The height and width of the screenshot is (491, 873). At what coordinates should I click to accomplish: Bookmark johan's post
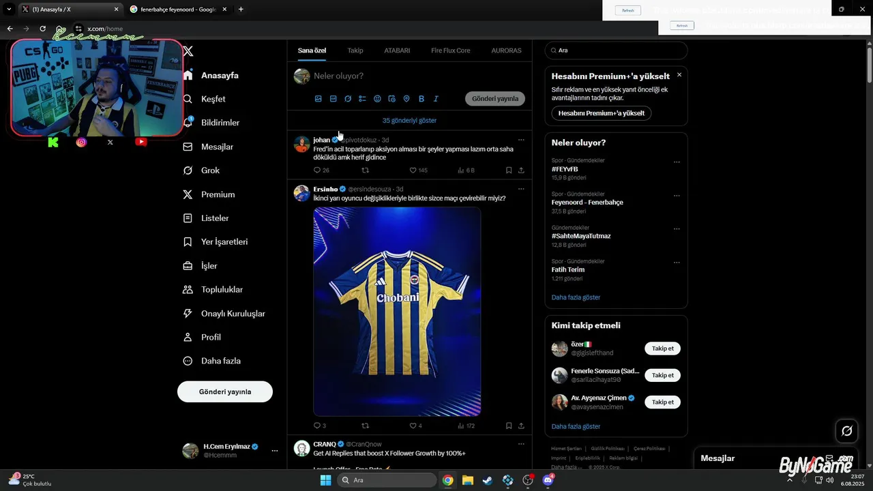coord(509,170)
